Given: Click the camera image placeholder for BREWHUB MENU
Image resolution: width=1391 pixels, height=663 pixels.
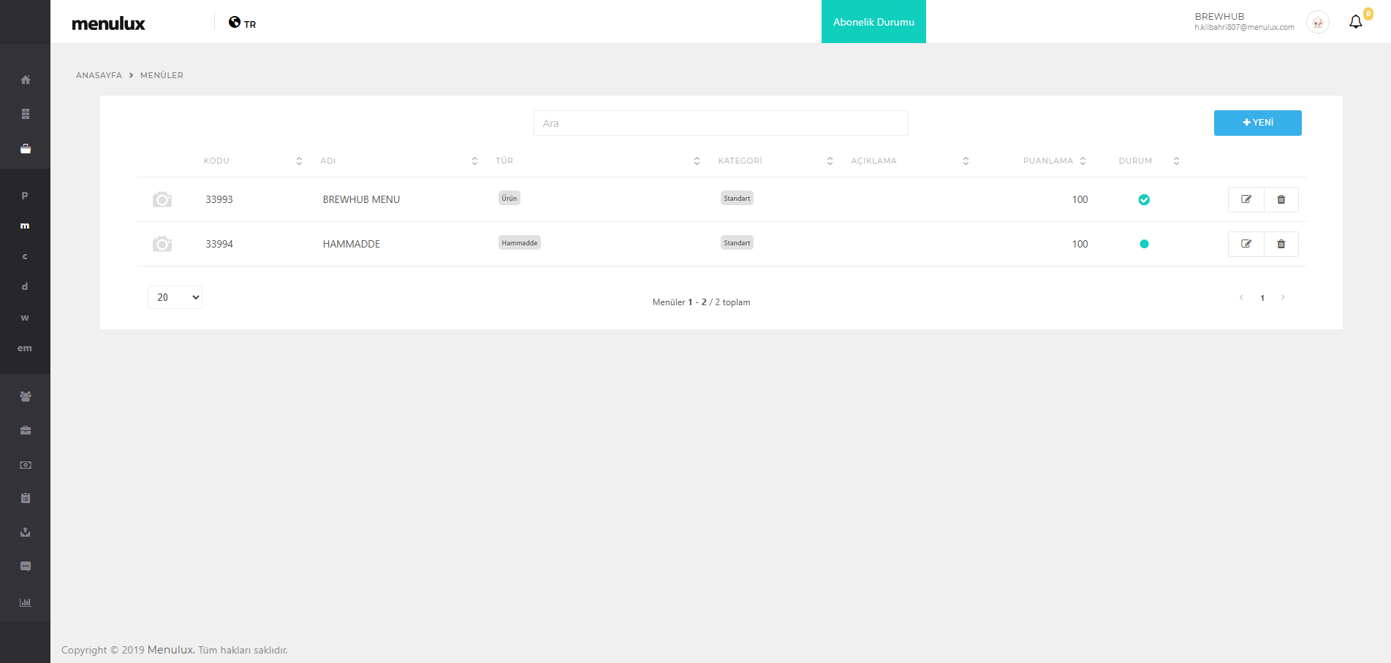Looking at the screenshot, I should coord(162,199).
